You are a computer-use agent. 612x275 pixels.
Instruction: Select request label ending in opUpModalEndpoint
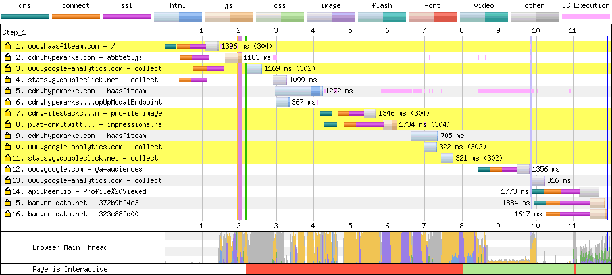click(x=89, y=102)
